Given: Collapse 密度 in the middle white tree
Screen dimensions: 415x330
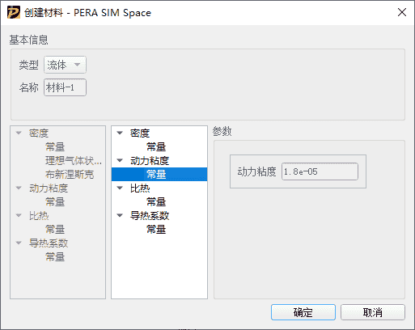Looking at the screenshot, I should [x=120, y=133].
